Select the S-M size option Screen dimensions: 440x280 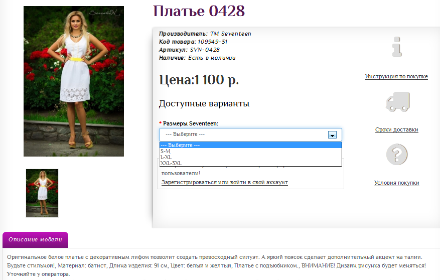pos(250,151)
